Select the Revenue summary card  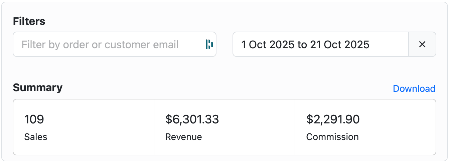tap(224, 127)
